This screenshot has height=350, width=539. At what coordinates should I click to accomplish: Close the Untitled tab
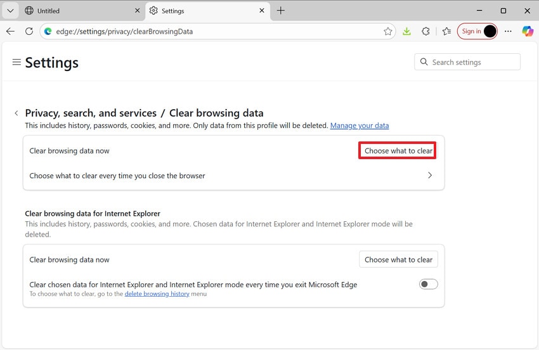(x=138, y=11)
